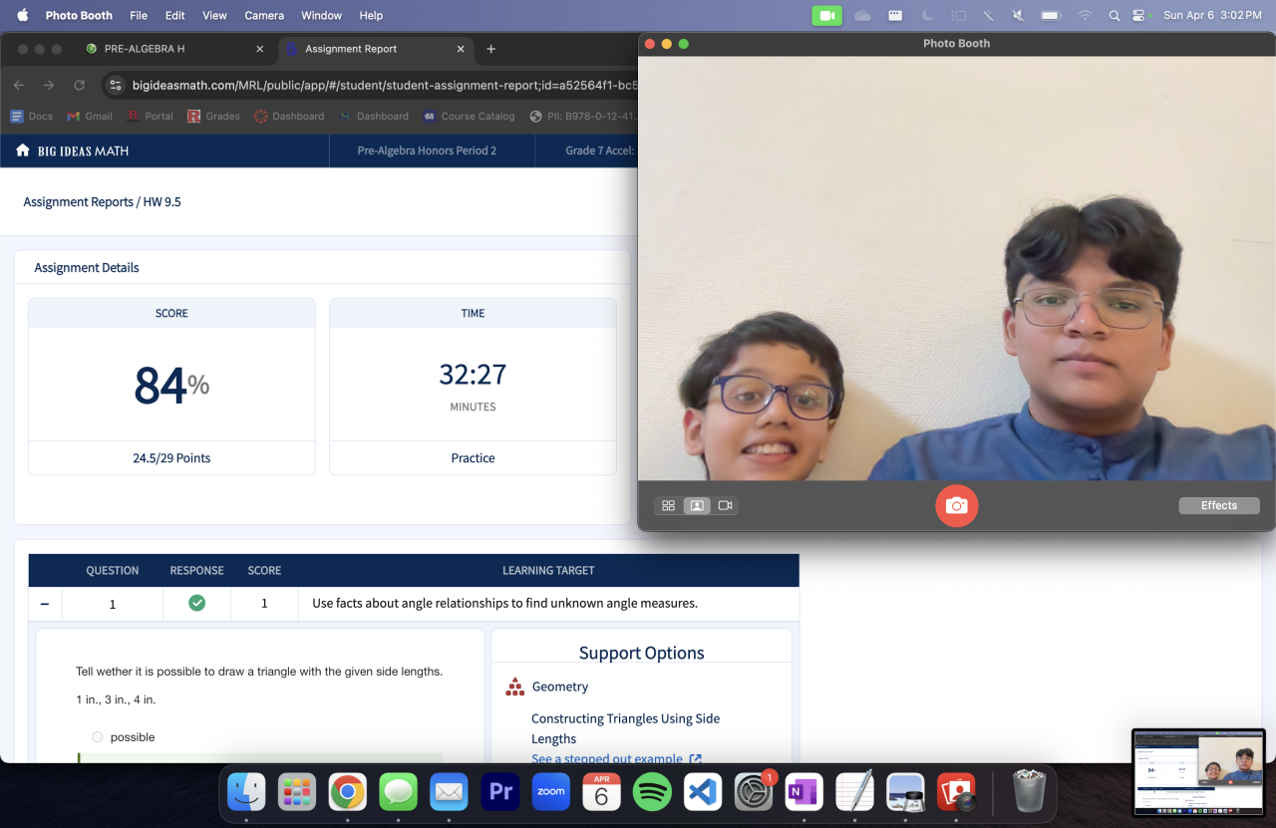1276x828 pixels.
Task: Collapse question 1 with the minus icon
Action: tap(45, 604)
